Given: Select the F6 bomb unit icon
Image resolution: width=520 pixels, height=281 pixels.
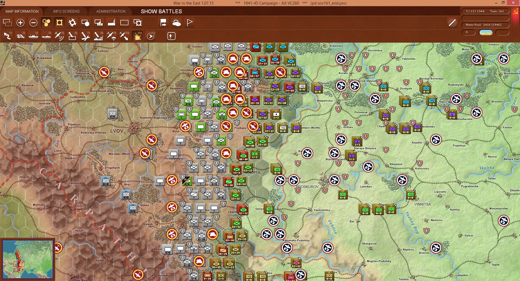Looking at the screenshot, I should (x=72, y=36).
